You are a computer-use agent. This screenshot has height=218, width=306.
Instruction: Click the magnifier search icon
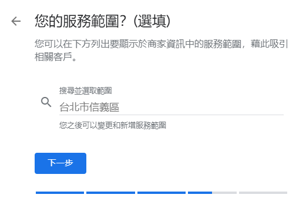(x=46, y=102)
